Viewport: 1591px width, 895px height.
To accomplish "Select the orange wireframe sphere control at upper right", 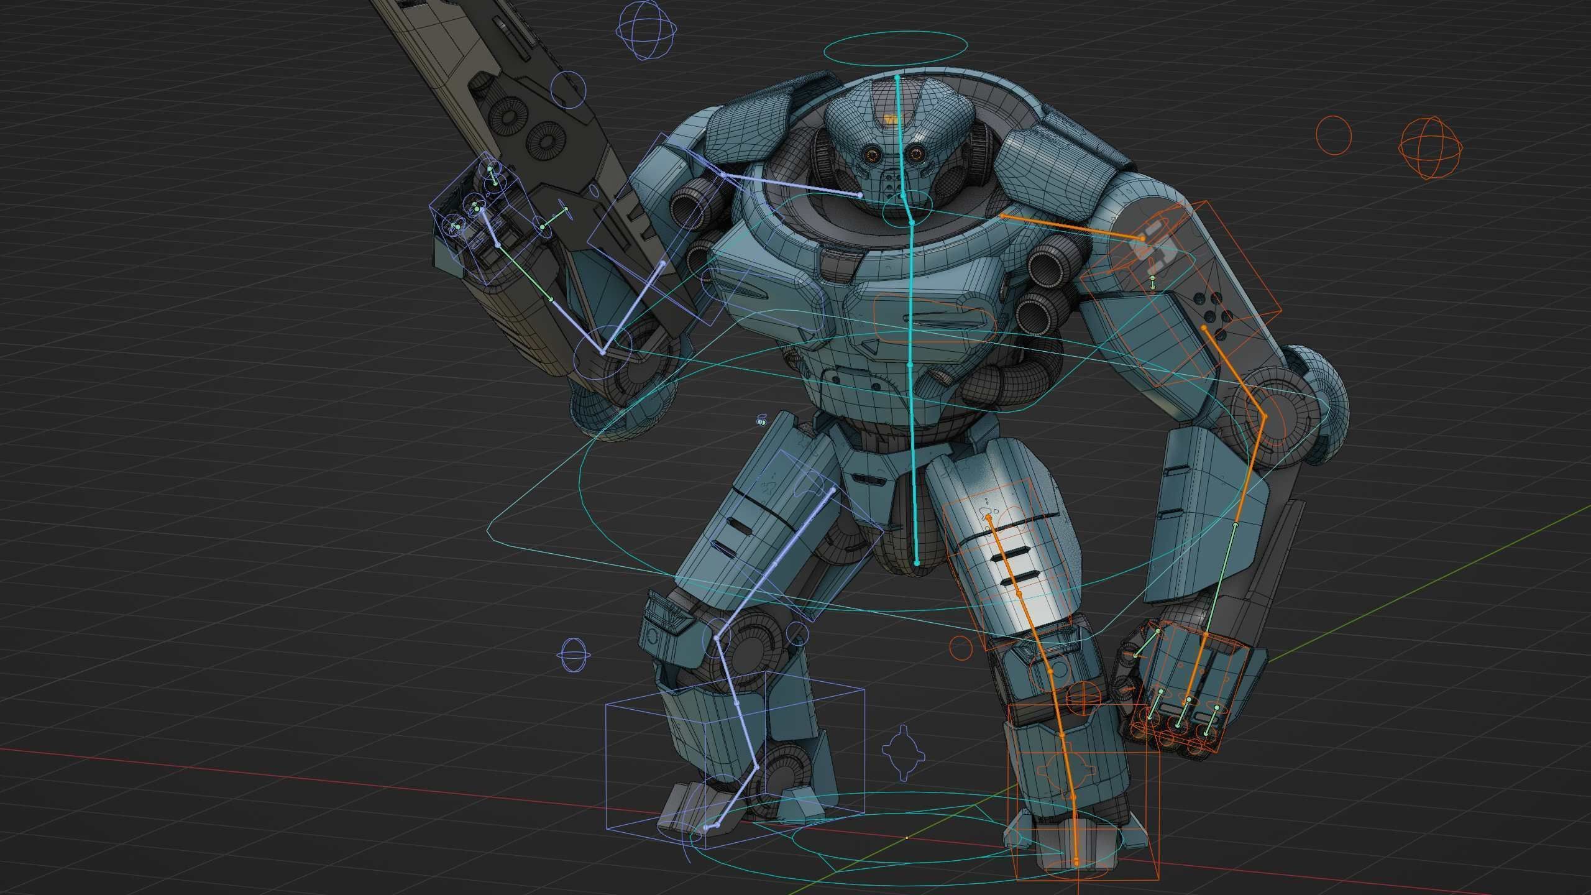I will click(x=1431, y=148).
